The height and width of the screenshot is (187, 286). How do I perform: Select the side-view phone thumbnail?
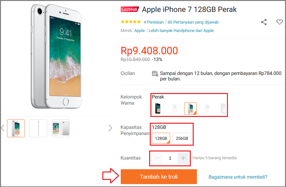(38, 128)
